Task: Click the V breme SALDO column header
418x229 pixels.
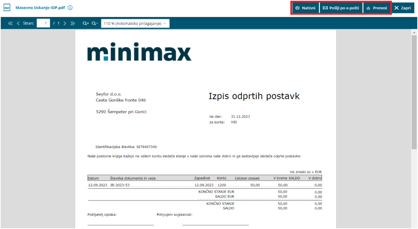Action: [287, 178]
